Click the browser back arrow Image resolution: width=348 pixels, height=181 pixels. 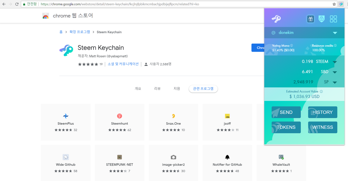coord(4,4)
